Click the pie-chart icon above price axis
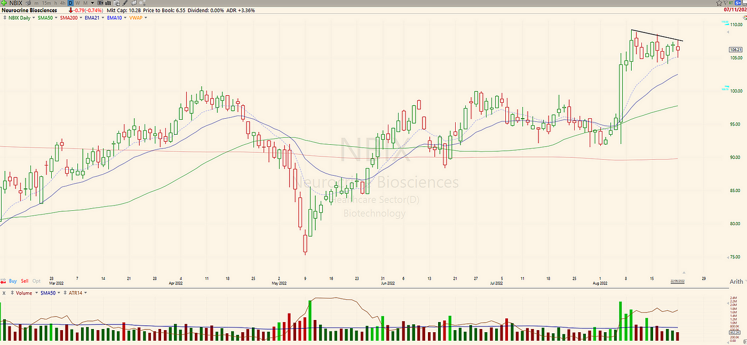 (745, 18)
